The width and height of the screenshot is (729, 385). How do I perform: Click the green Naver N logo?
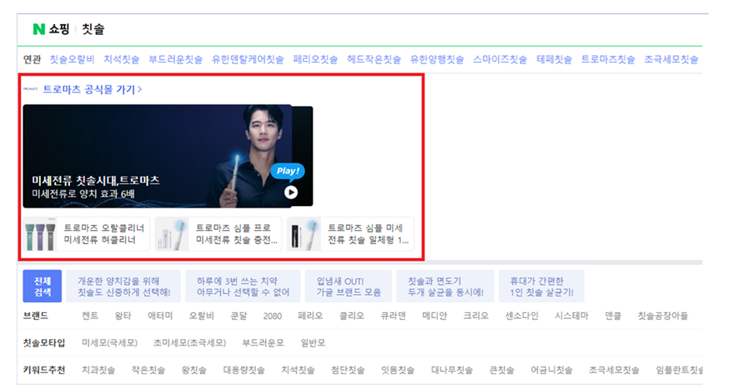(x=39, y=29)
